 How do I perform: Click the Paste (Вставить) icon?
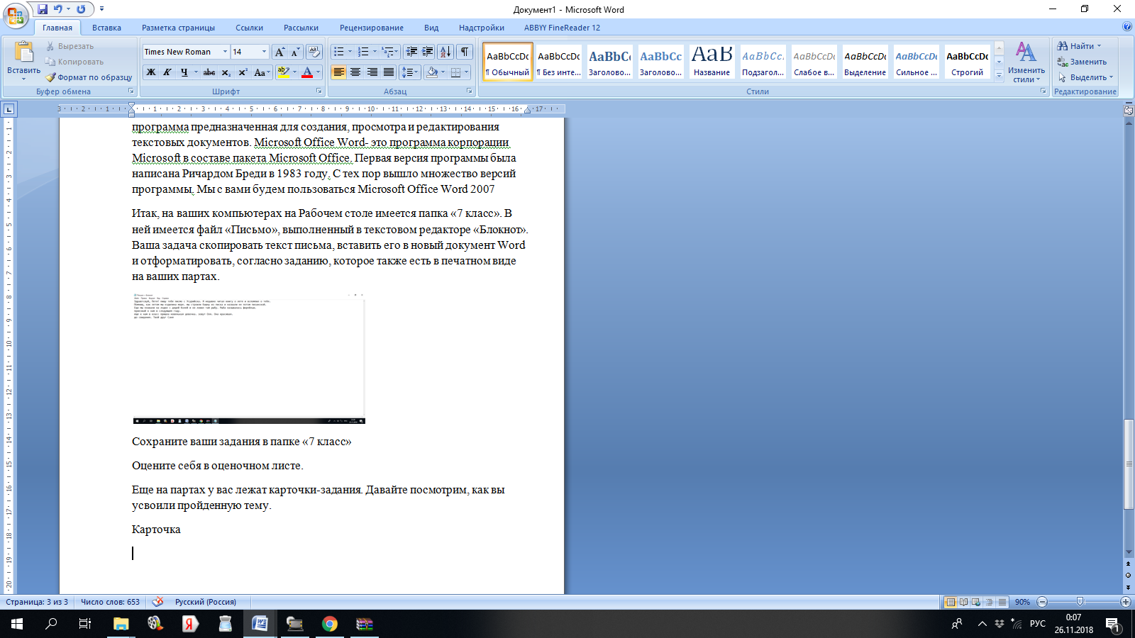coord(23,53)
